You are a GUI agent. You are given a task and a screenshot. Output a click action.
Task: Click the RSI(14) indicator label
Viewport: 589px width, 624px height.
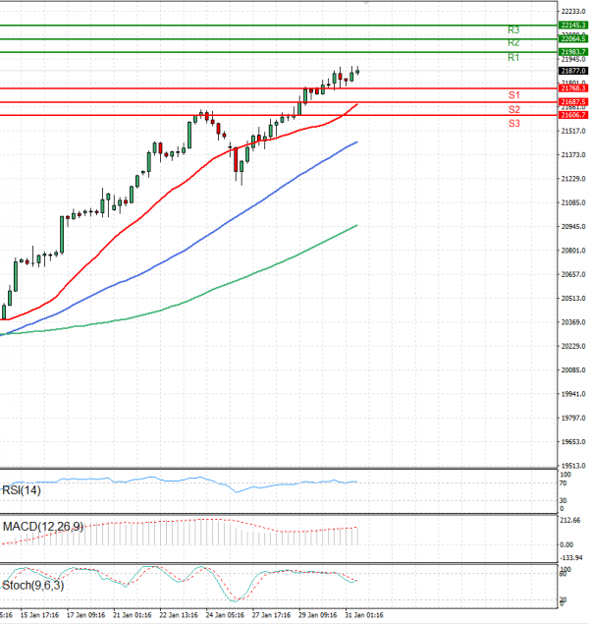(22, 490)
